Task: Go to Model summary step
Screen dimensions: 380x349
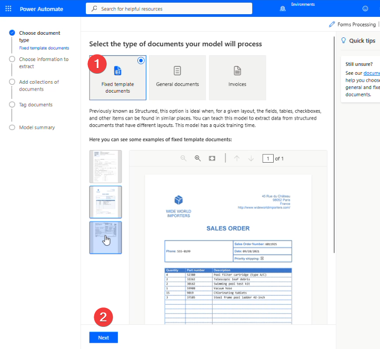Action: (x=37, y=127)
